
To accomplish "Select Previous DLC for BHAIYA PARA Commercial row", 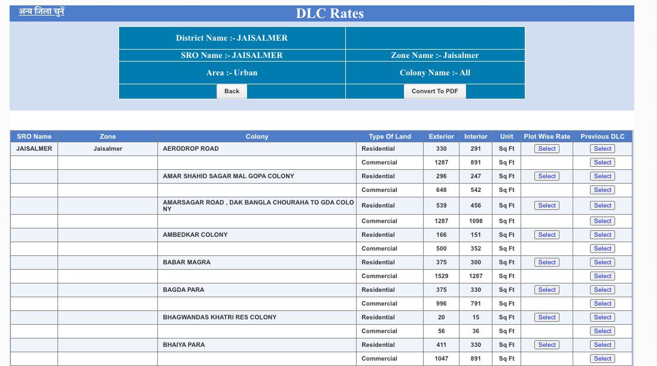I will click(603, 359).
